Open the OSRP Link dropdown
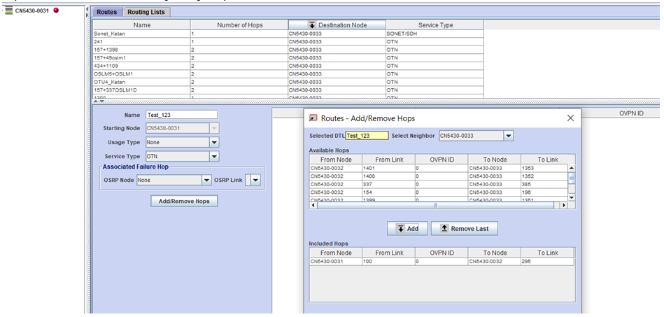The height and width of the screenshot is (317, 664). (x=255, y=180)
